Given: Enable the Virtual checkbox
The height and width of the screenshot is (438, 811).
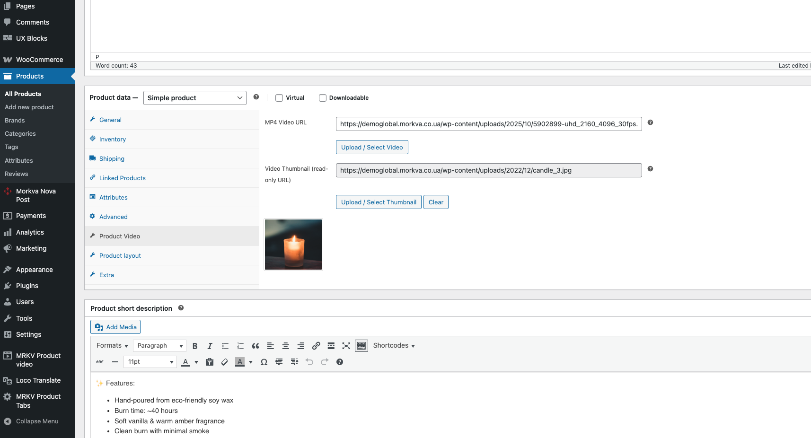Looking at the screenshot, I should point(279,98).
